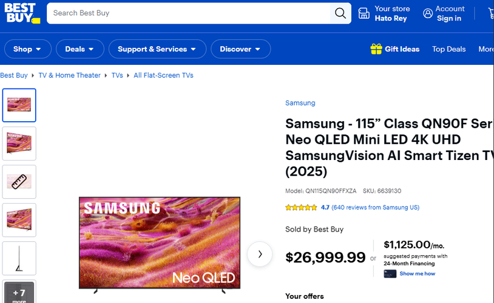Open the shopping cart icon
Viewport: 494px width, 303px height.
coord(490,13)
